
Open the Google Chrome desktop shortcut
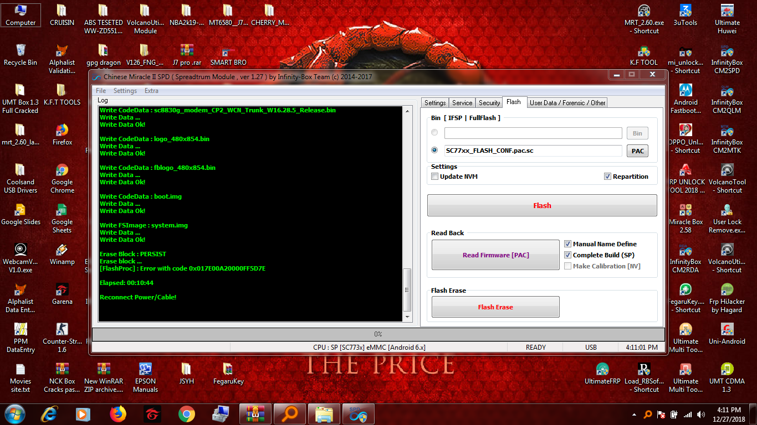click(x=62, y=178)
